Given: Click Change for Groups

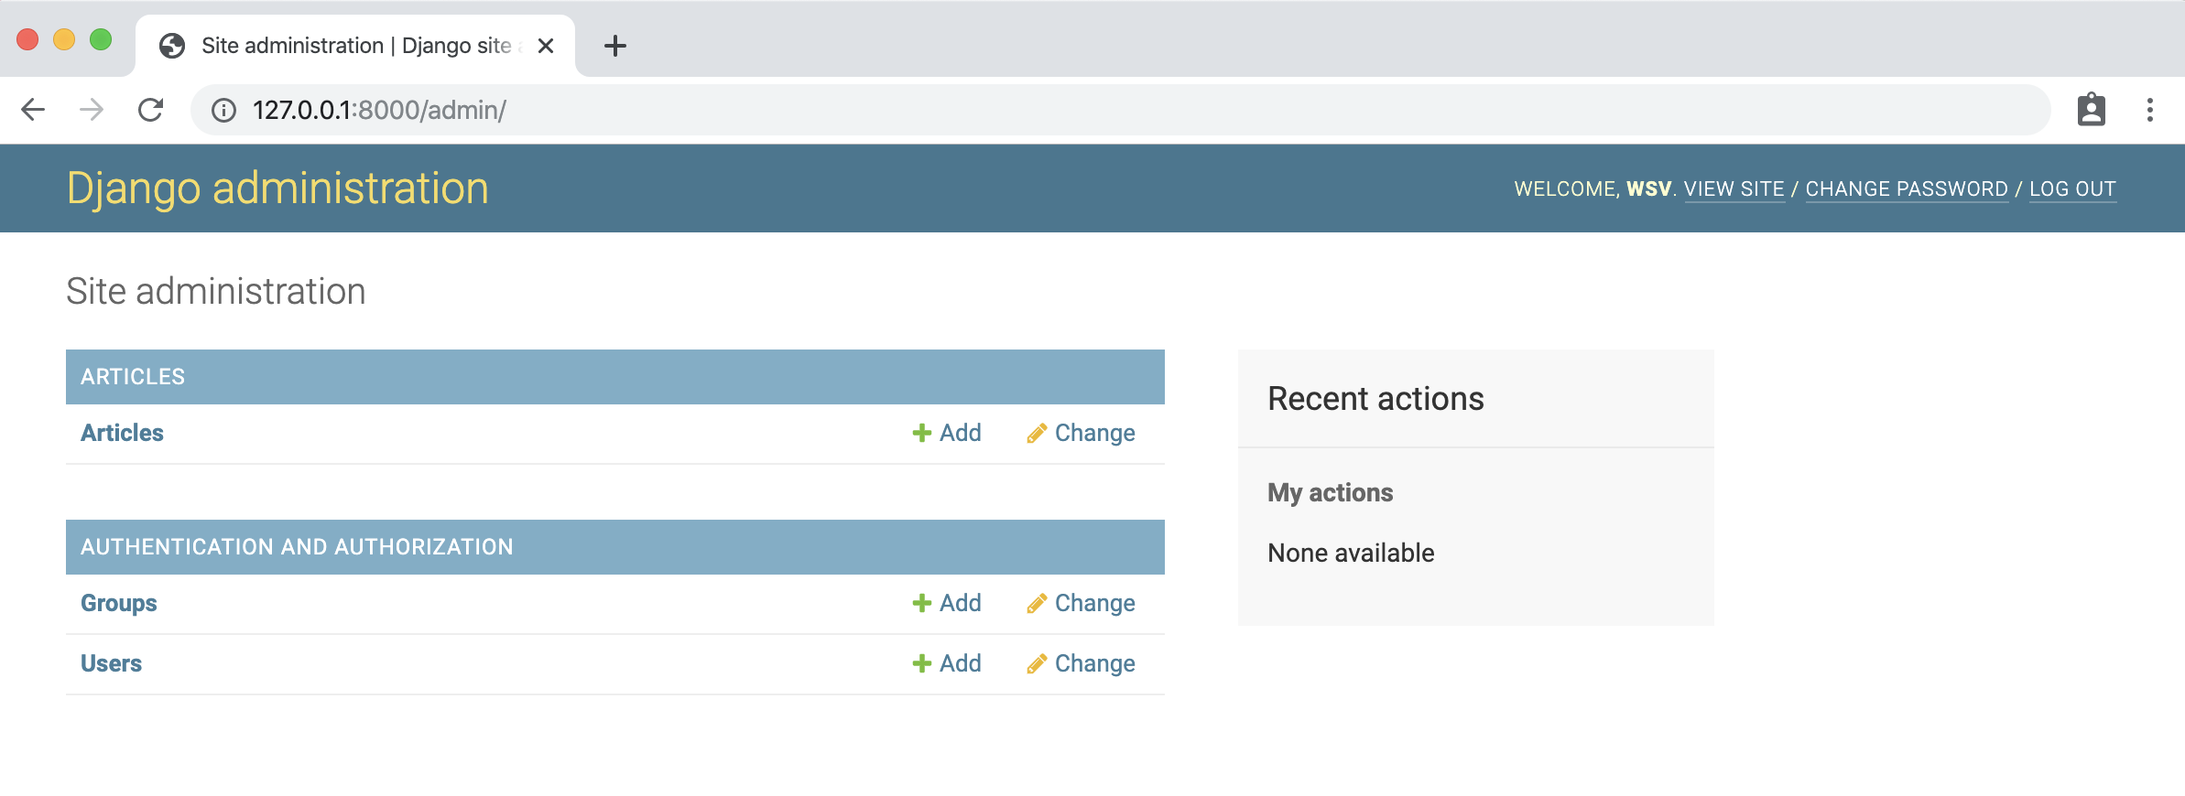Looking at the screenshot, I should tap(1081, 603).
